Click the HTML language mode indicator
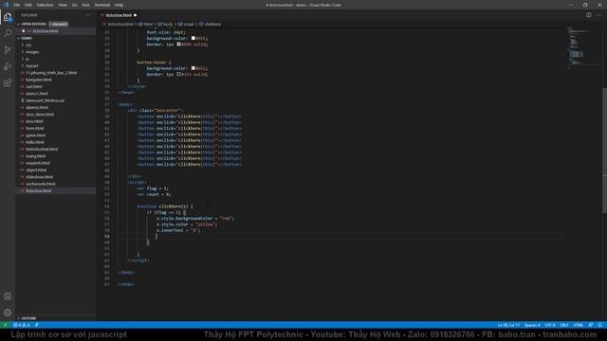 pos(578,325)
